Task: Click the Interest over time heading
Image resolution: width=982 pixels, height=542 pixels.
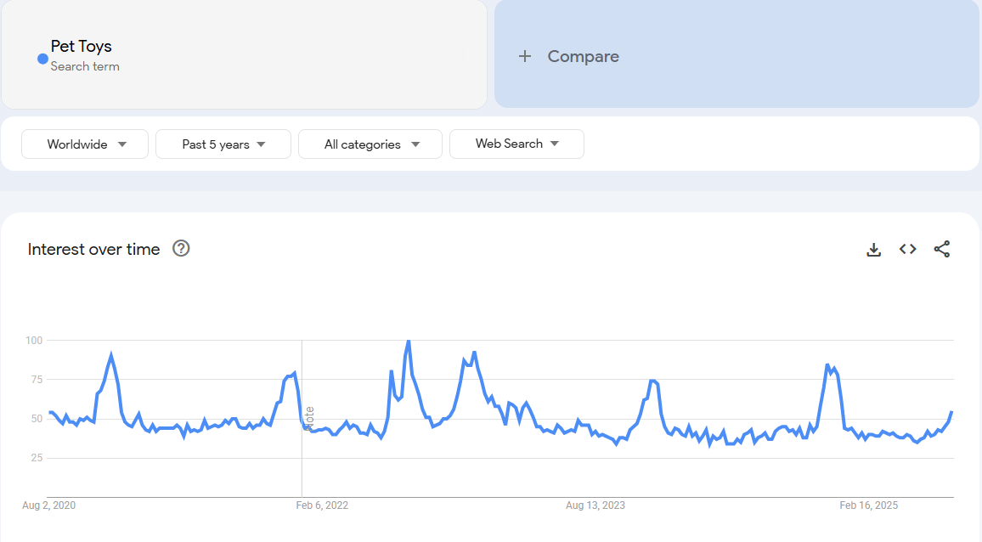Action: coord(93,249)
